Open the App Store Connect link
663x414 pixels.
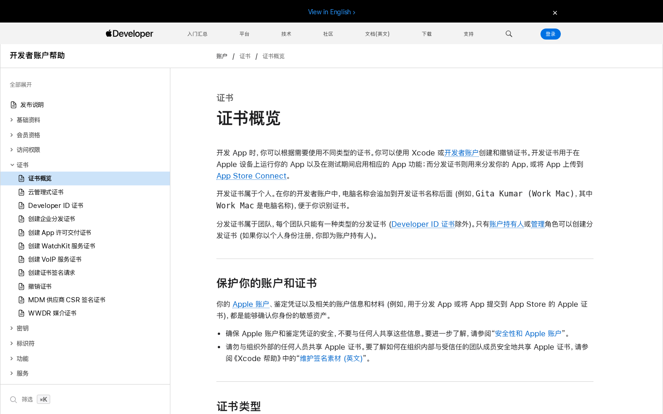click(x=251, y=176)
